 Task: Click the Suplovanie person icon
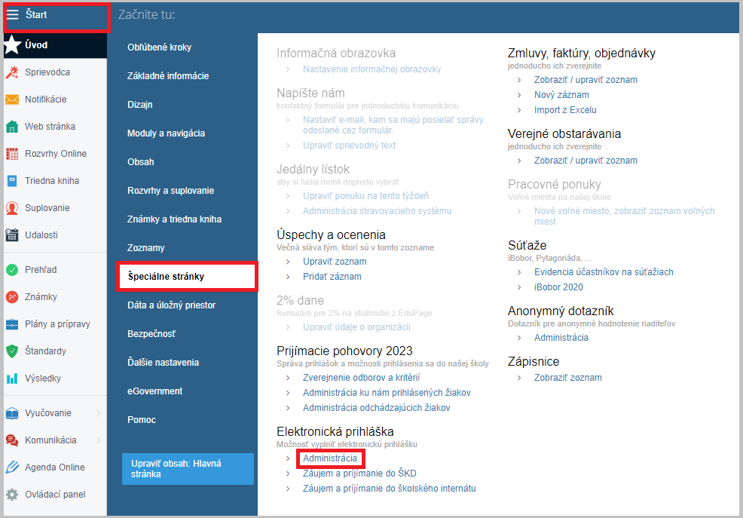tap(12, 208)
